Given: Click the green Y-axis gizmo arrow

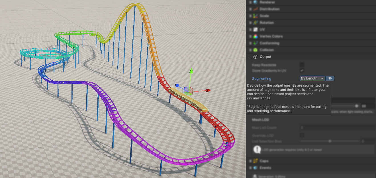Looking at the screenshot, I should (191, 70).
